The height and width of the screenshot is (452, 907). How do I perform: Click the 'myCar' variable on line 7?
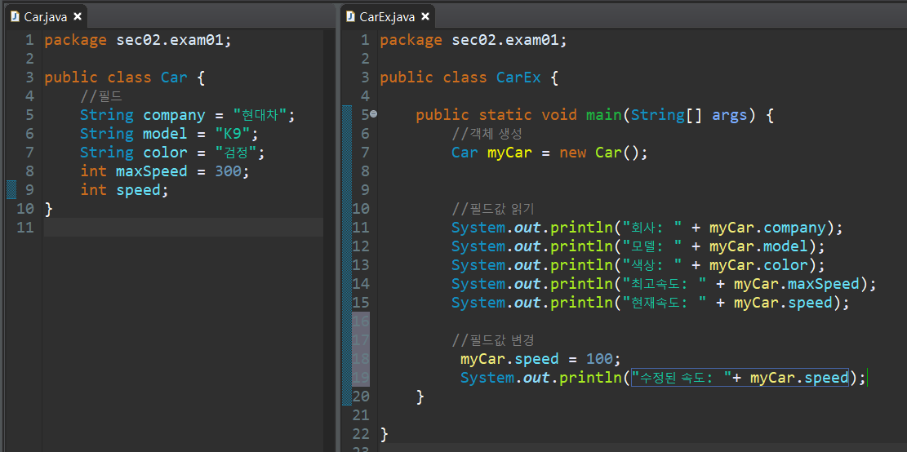click(x=509, y=153)
